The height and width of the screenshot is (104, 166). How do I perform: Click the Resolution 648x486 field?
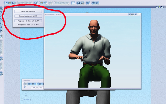(x=28, y=11)
